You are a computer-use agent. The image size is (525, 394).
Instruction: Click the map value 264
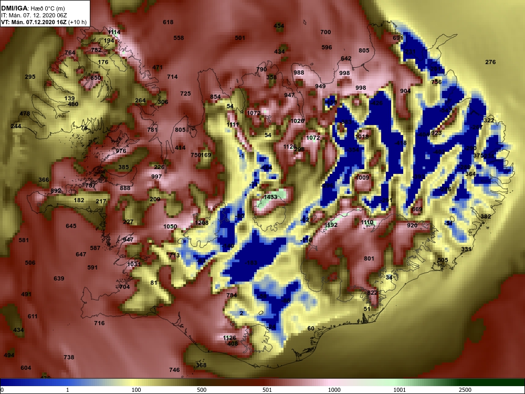pos(140,100)
